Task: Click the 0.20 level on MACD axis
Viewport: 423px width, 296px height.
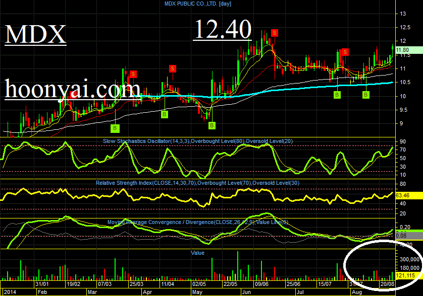Action: pyautogui.click(x=405, y=228)
